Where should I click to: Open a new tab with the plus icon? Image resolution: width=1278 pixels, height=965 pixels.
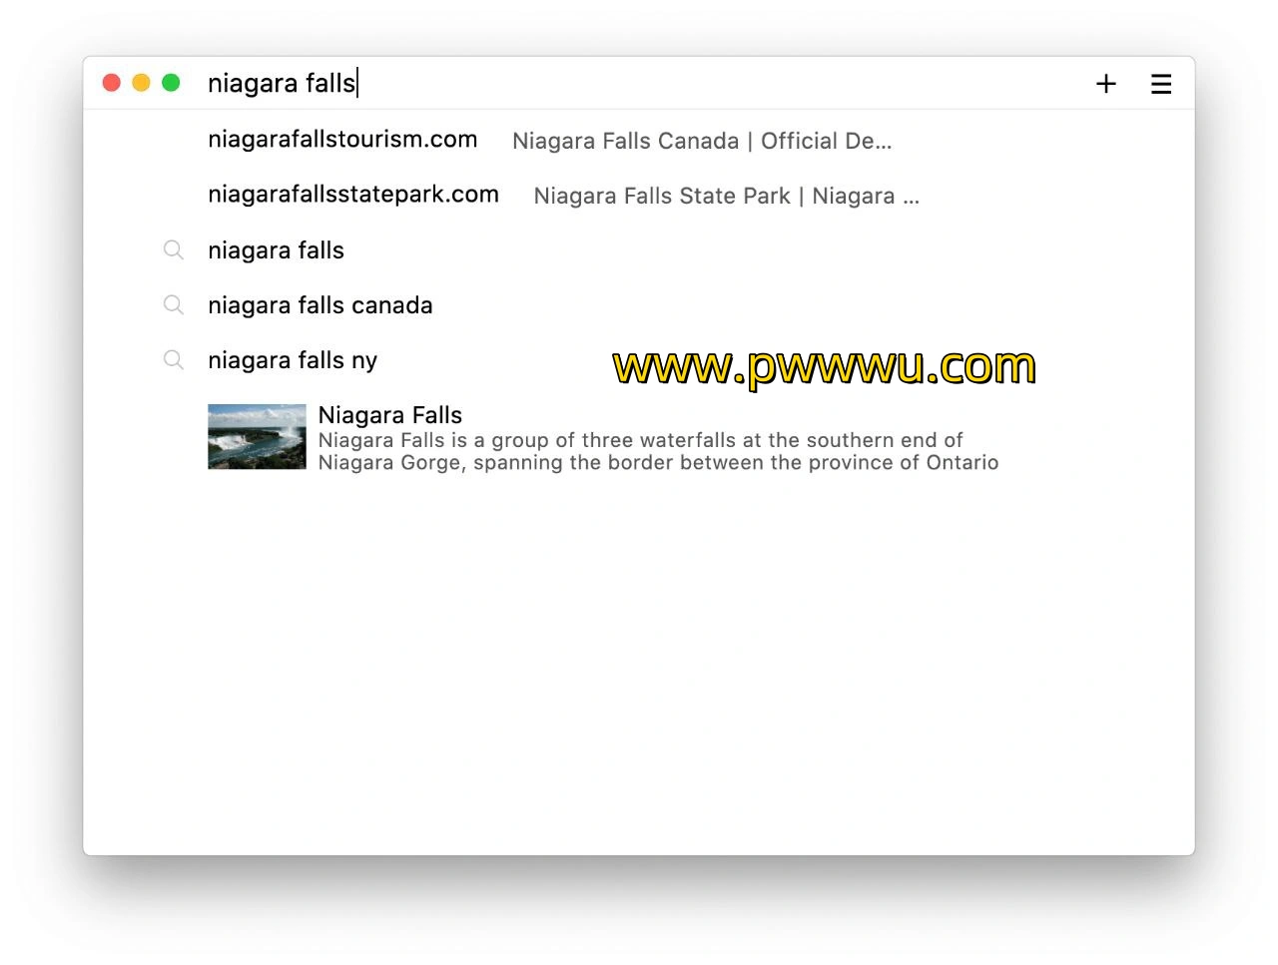1105,84
